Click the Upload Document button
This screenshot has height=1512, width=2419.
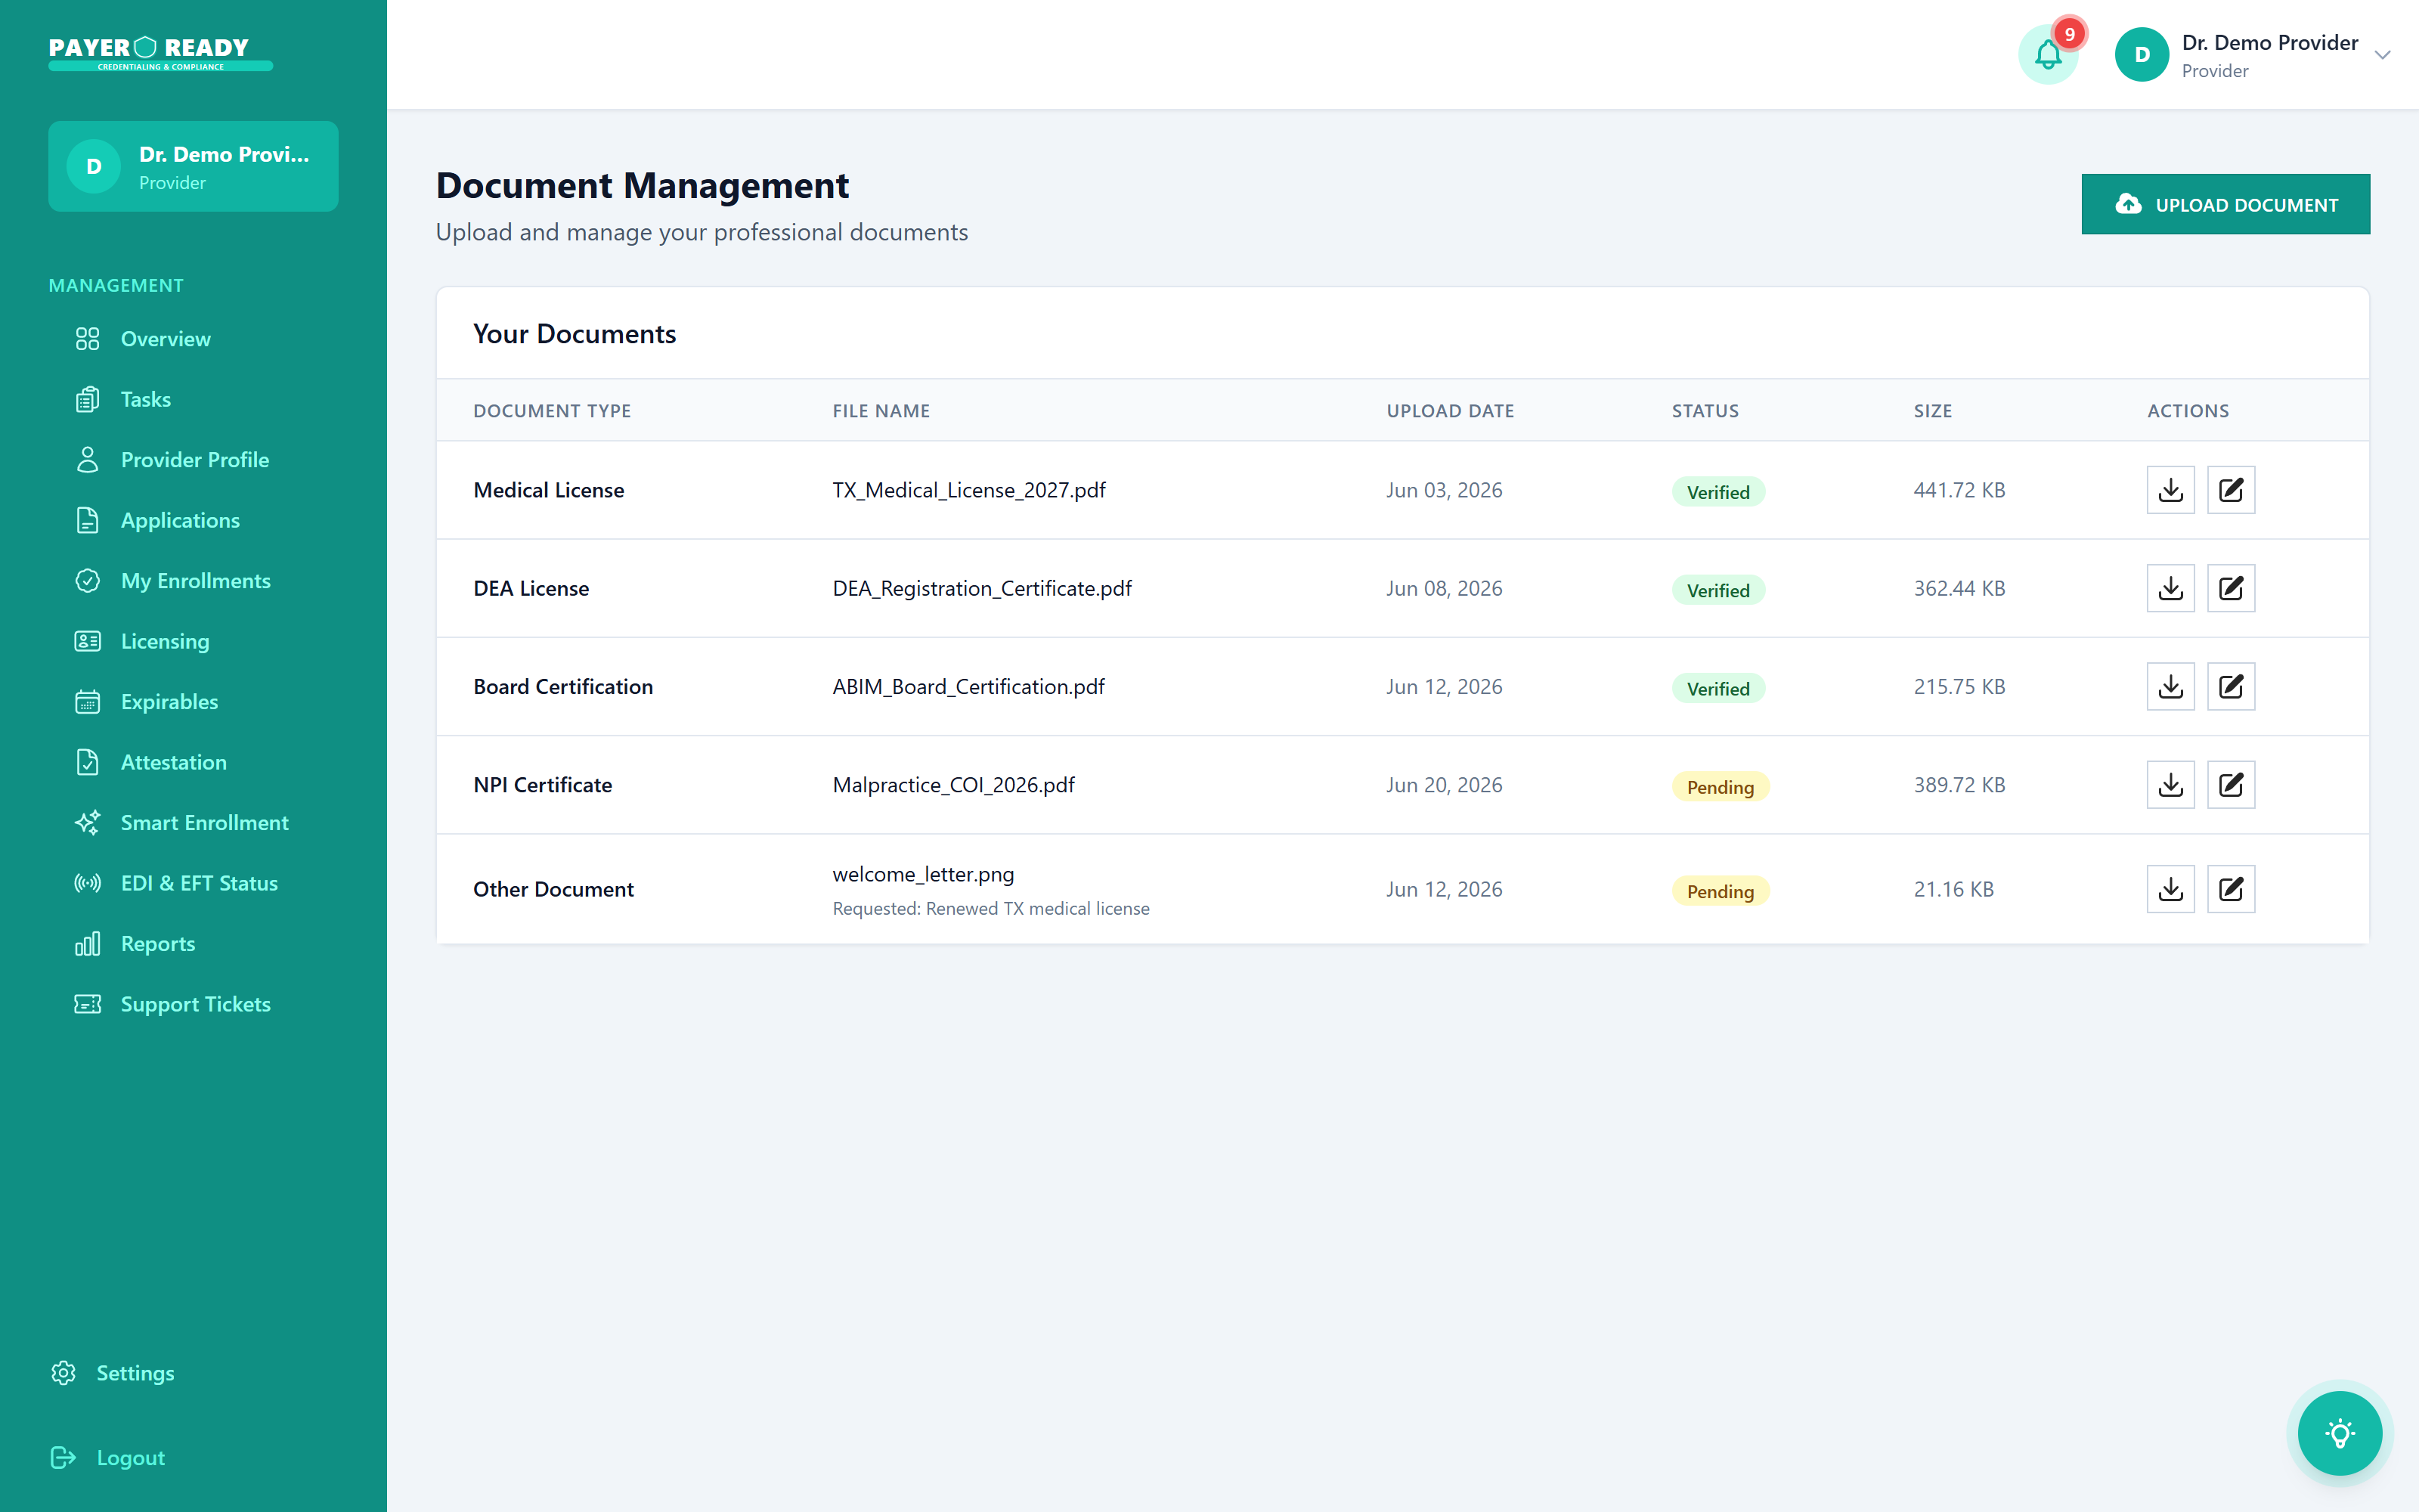click(x=2225, y=204)
